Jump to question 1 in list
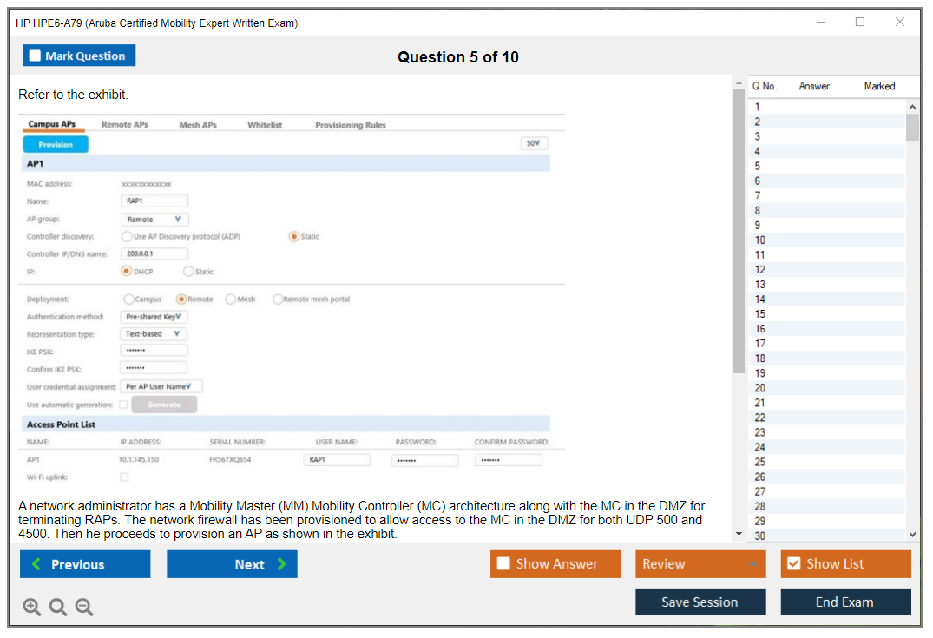 758,108
